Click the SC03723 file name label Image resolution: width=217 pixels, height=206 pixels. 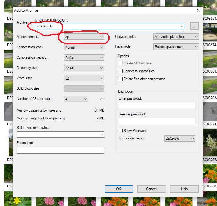coord(210,124)
